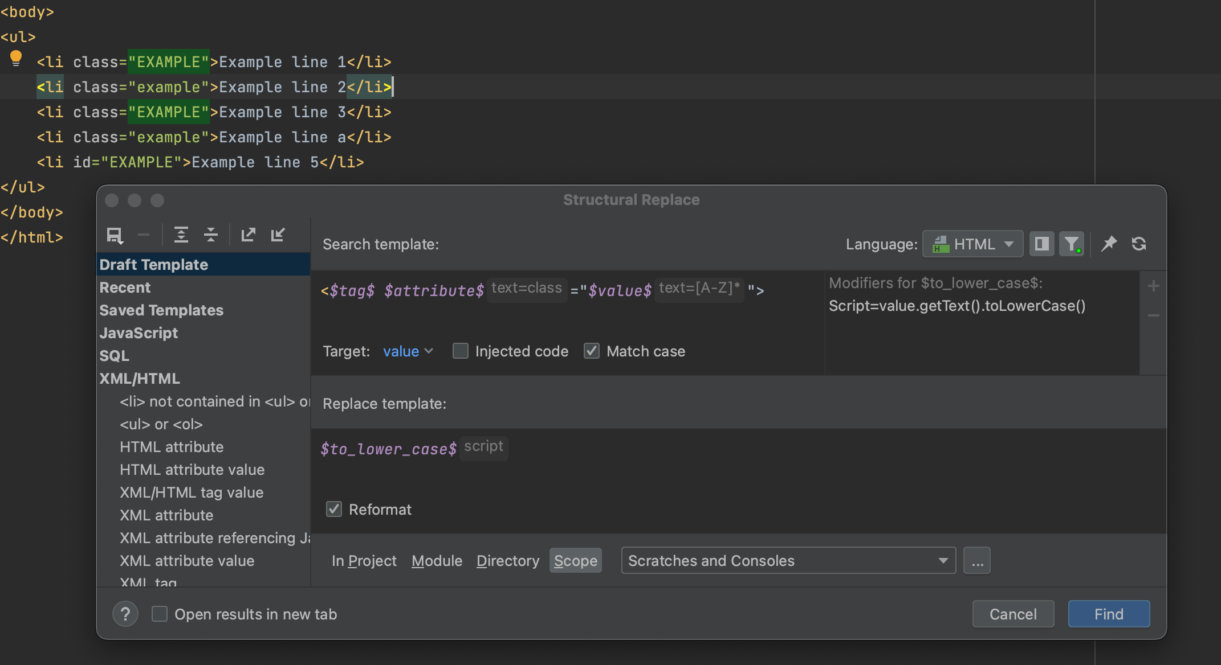Select the Scope tab
Viewport: 1221px width, 665px height.
click(x=576, y=561)
